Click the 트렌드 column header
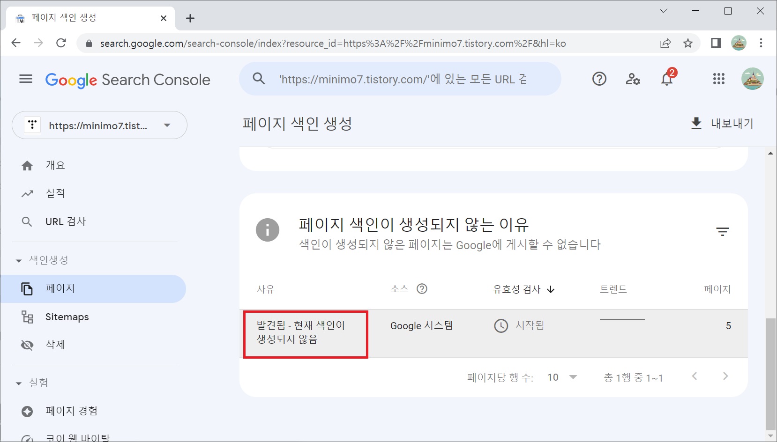 (613, 289)
